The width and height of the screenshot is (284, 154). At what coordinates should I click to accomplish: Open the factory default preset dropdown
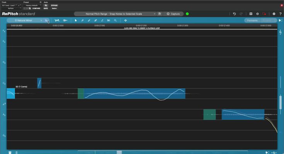(x=33, y=5)
